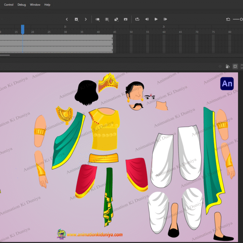This screenshot has height=243, width=243.
Task: Click frame 45 on the timeline ruler
Action: [115, 32]
